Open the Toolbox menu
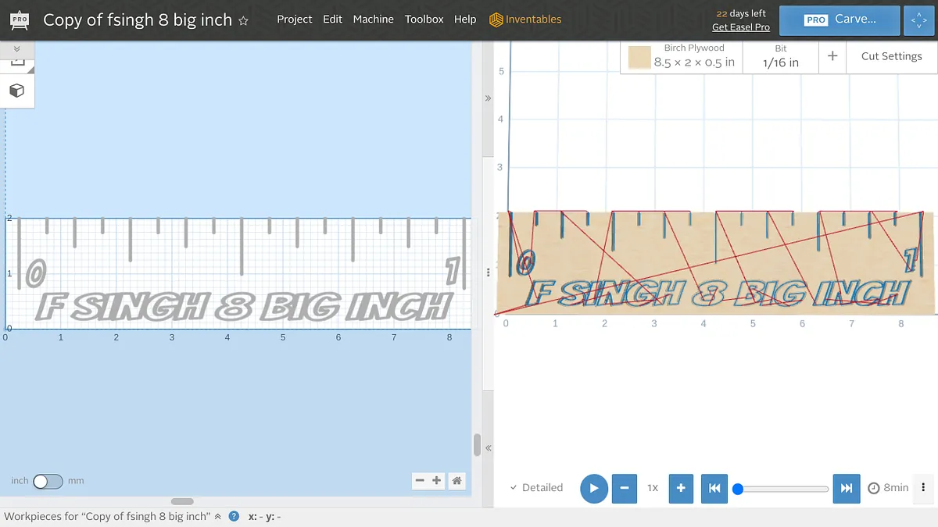The height and width of the screenshot is (527, 938). pyautogui.click(x=424, y=20)
